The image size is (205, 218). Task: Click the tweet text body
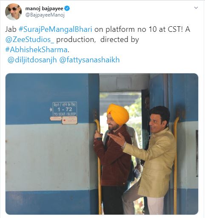(97, 45)
